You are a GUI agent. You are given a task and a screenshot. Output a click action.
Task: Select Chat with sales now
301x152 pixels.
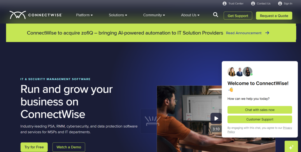[x=260, y=110]
